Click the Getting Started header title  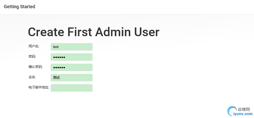point(20,7)
